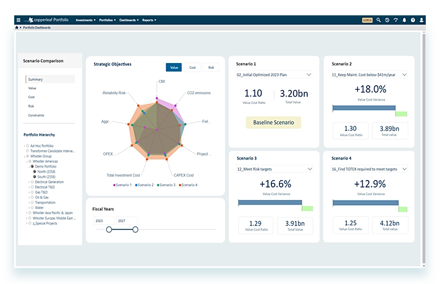Screen dimensions: 440x284
Task: Click the help question mark icon
Action: 413,20
